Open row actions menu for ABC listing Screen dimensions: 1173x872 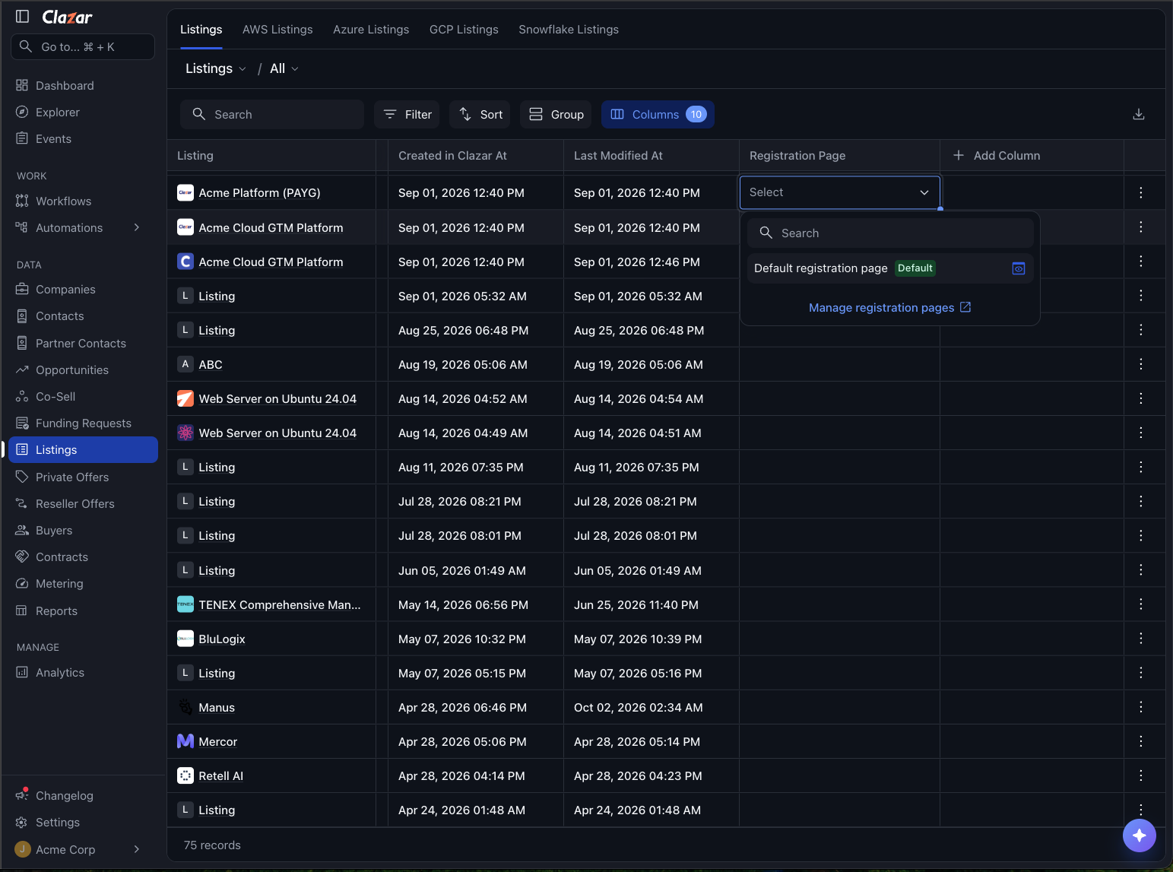(1140, 364)
